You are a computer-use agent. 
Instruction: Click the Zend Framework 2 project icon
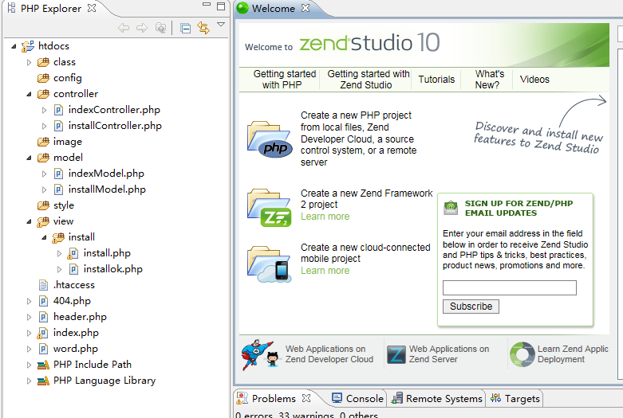point(270,207)
